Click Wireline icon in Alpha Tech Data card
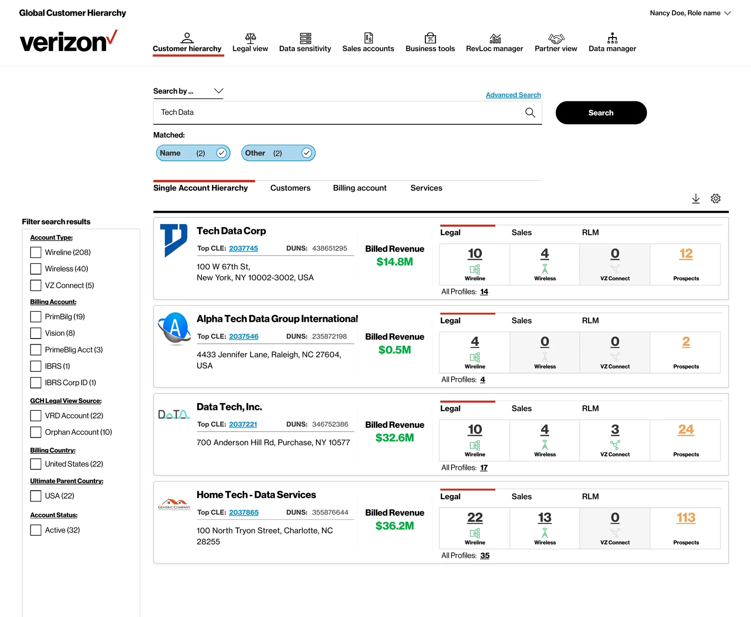The height and width of the screenshot is (617, 751). point(475,357)
